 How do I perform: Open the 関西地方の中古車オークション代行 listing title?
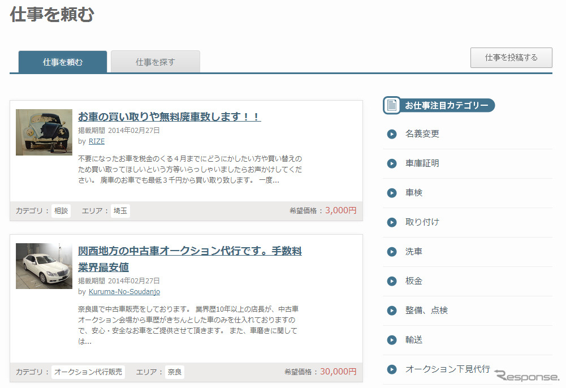pyautogui.click(x=189, y=251)
